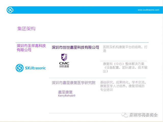The image size is (163, 122).
Task: Click the swirl logo in the blue header
Action: click(x=10, y=10)
